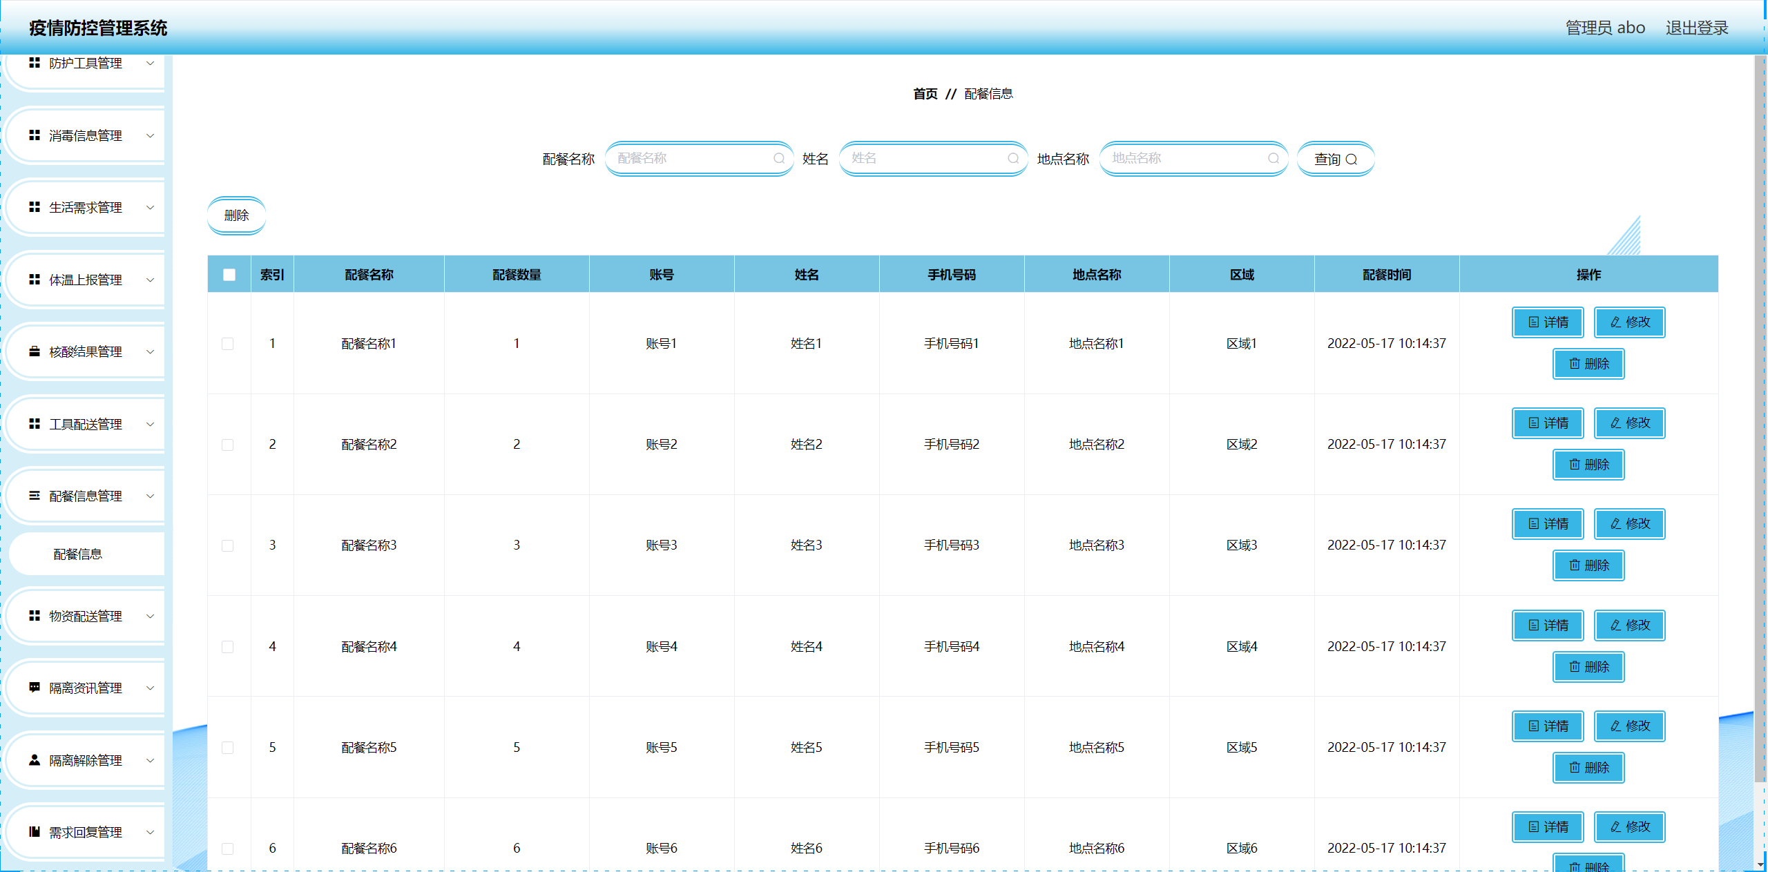Focus the 配餐名称 input field

700,158
